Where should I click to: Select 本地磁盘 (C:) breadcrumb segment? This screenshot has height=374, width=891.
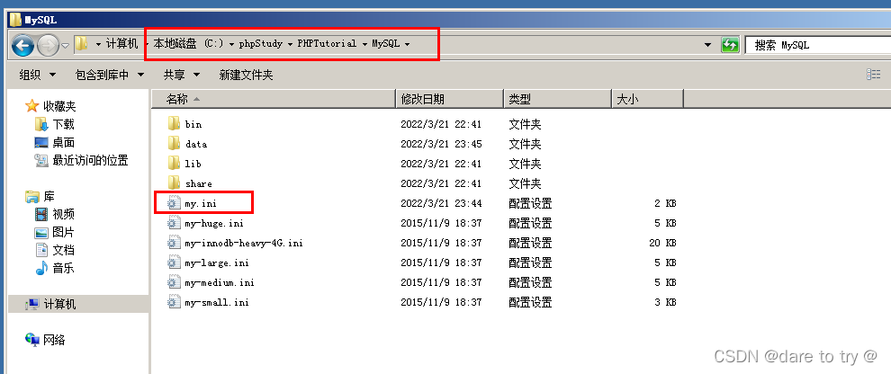point(189,44)
